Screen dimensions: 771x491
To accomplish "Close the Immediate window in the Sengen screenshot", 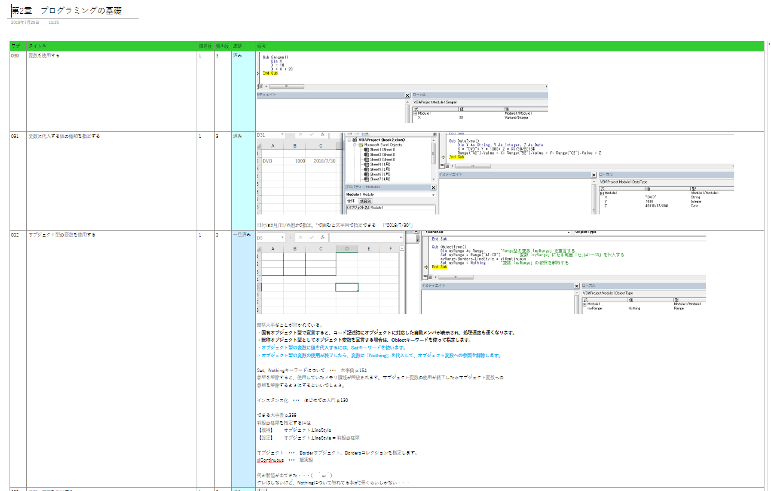I will [407, 95].
